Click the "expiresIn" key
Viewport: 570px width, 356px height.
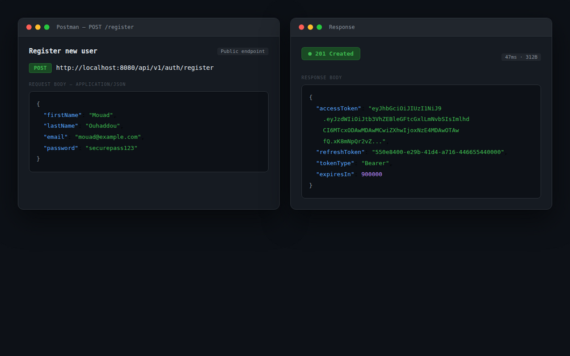[335, 175]
